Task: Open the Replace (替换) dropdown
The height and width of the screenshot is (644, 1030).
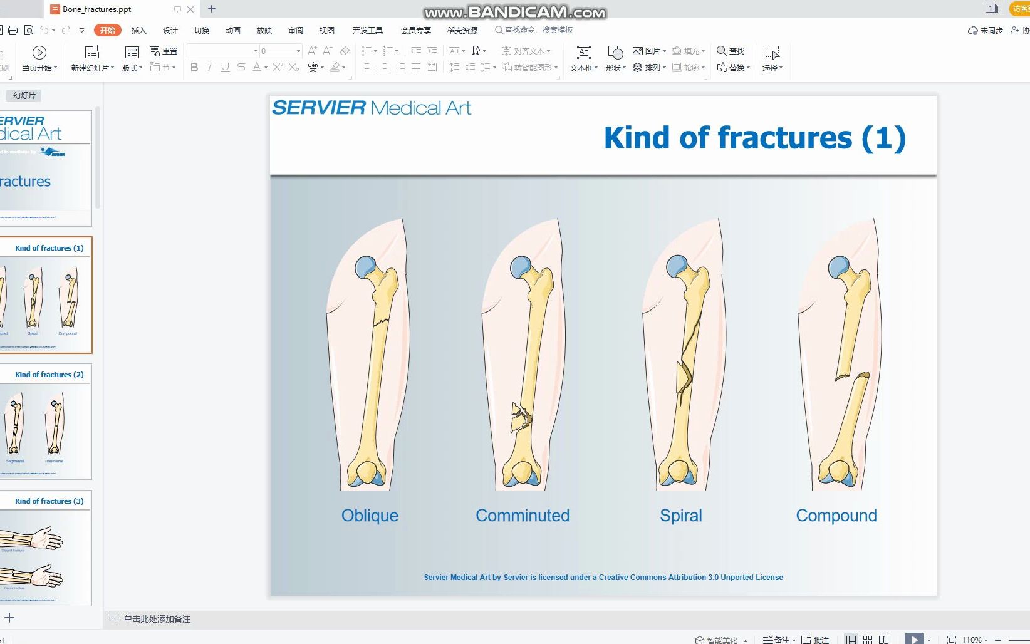Action: pyautogui.click(x=733, y=67)
